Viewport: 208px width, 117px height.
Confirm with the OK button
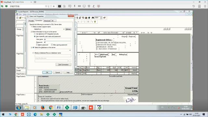click(47, 72)
